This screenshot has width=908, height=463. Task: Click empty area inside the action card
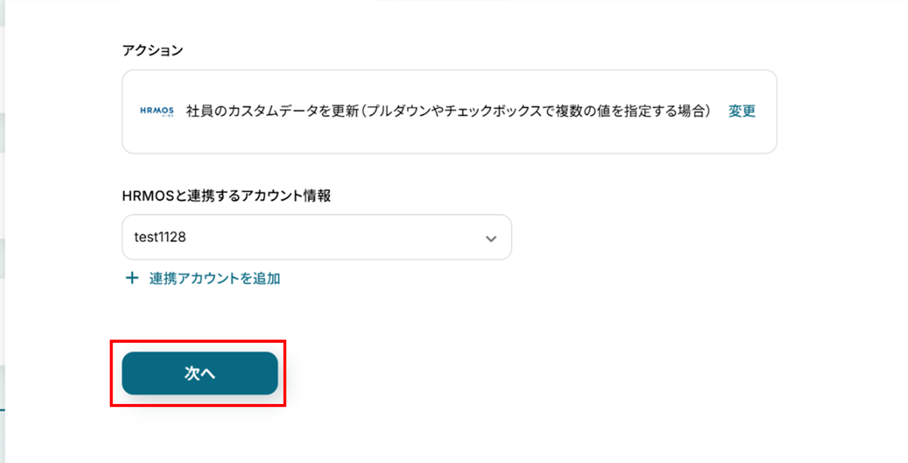(x=448, y=139)
